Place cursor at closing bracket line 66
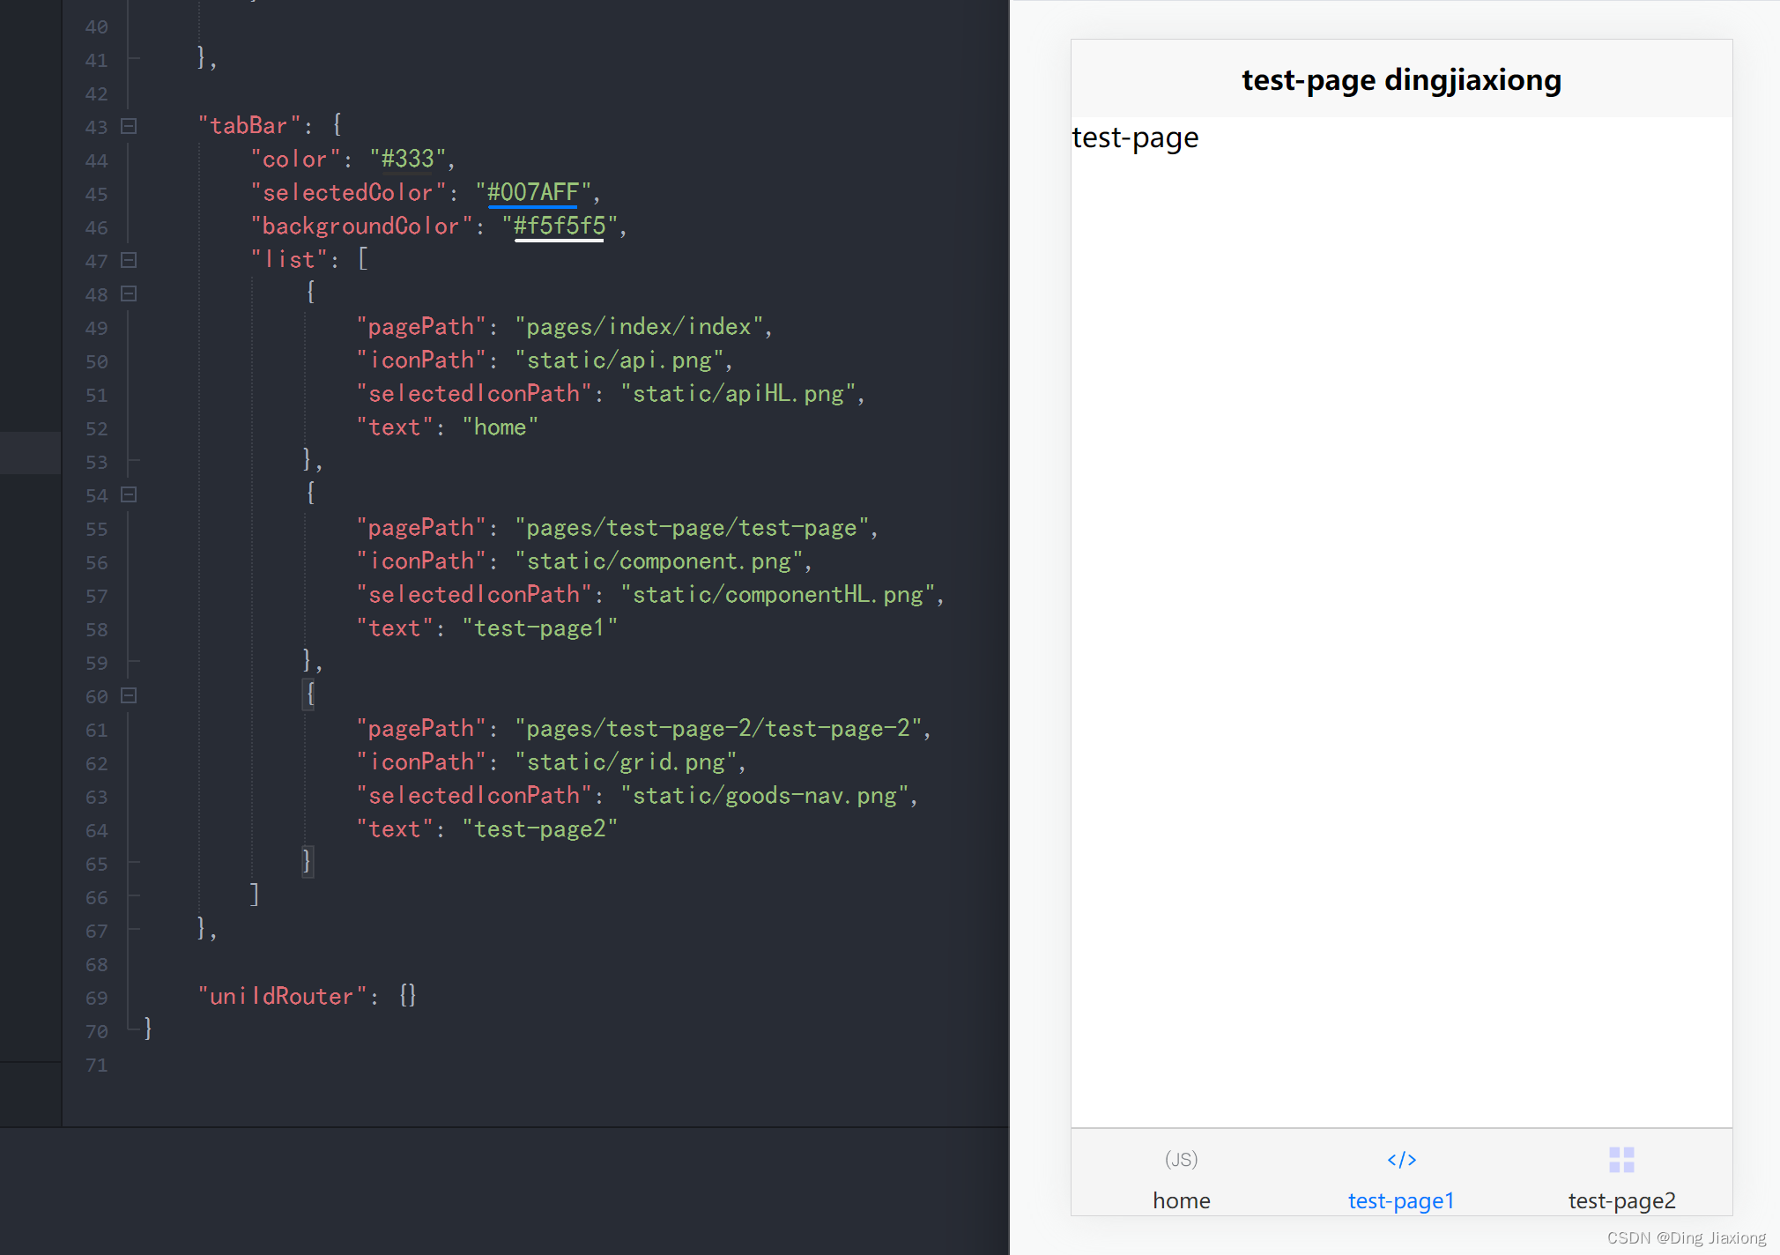The height and width of the screenshot is (1255, 1780). [x=255, y=895]
